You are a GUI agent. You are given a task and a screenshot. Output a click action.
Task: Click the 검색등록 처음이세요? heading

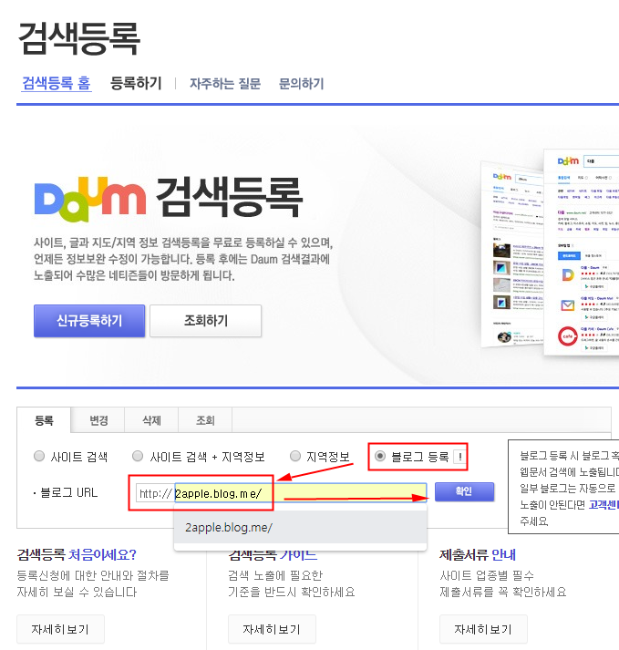(77, 554)
